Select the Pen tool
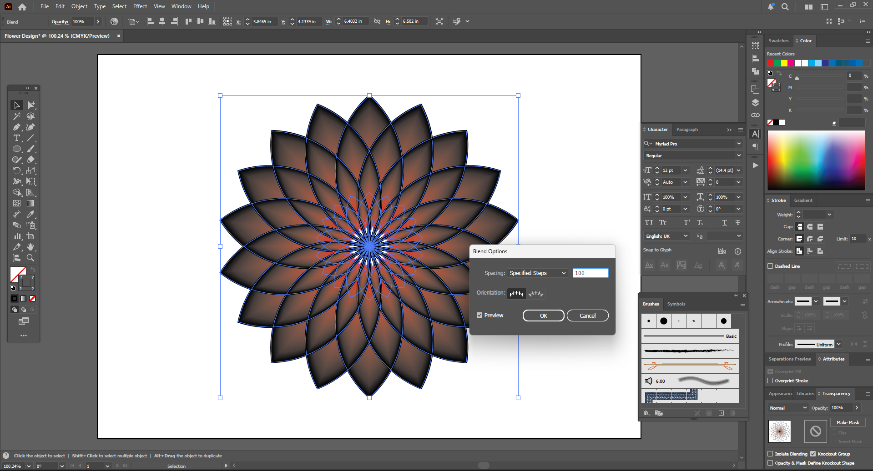Screen dimensions: 873x471 point(17,127)
